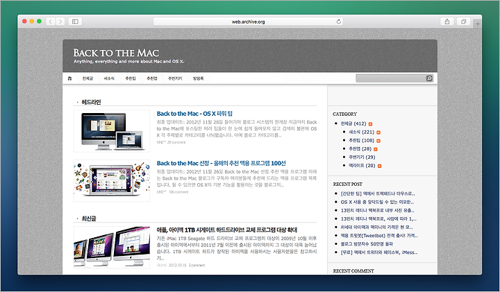Reload the page using the refresh icon
The height and width of the screenshot is (292, 500).
[x=339, y=22]
